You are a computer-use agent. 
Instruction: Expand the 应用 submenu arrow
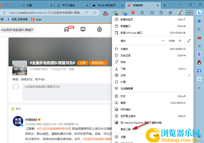(x=189, y=75)
